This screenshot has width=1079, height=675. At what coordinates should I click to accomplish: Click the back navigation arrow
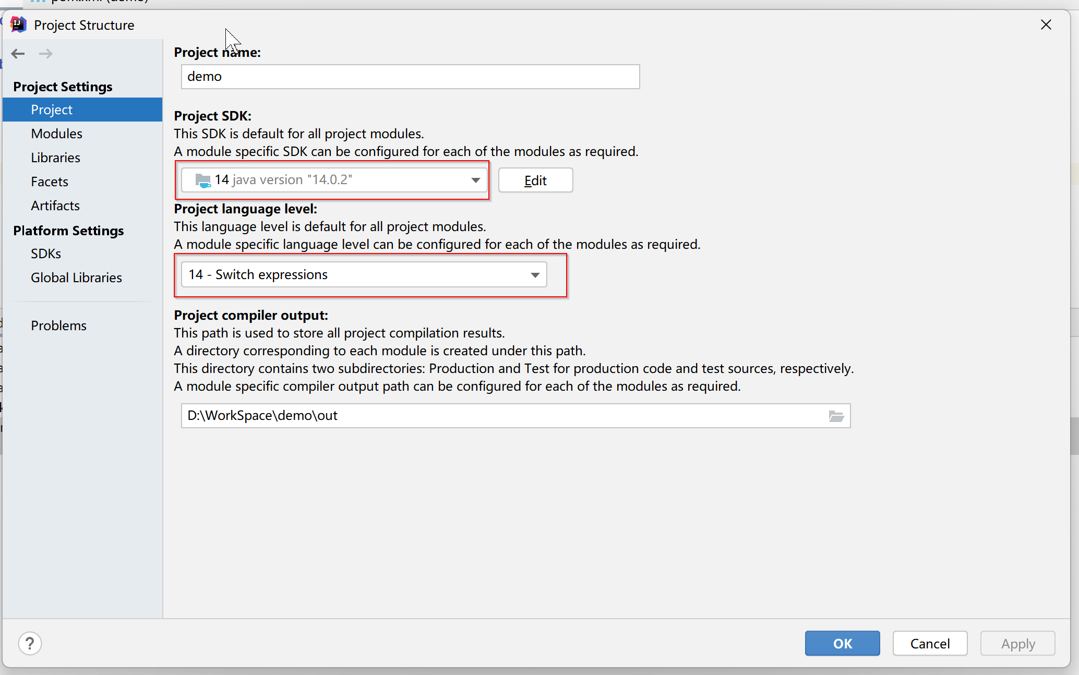pyautogui.click(x=18, y=54)
